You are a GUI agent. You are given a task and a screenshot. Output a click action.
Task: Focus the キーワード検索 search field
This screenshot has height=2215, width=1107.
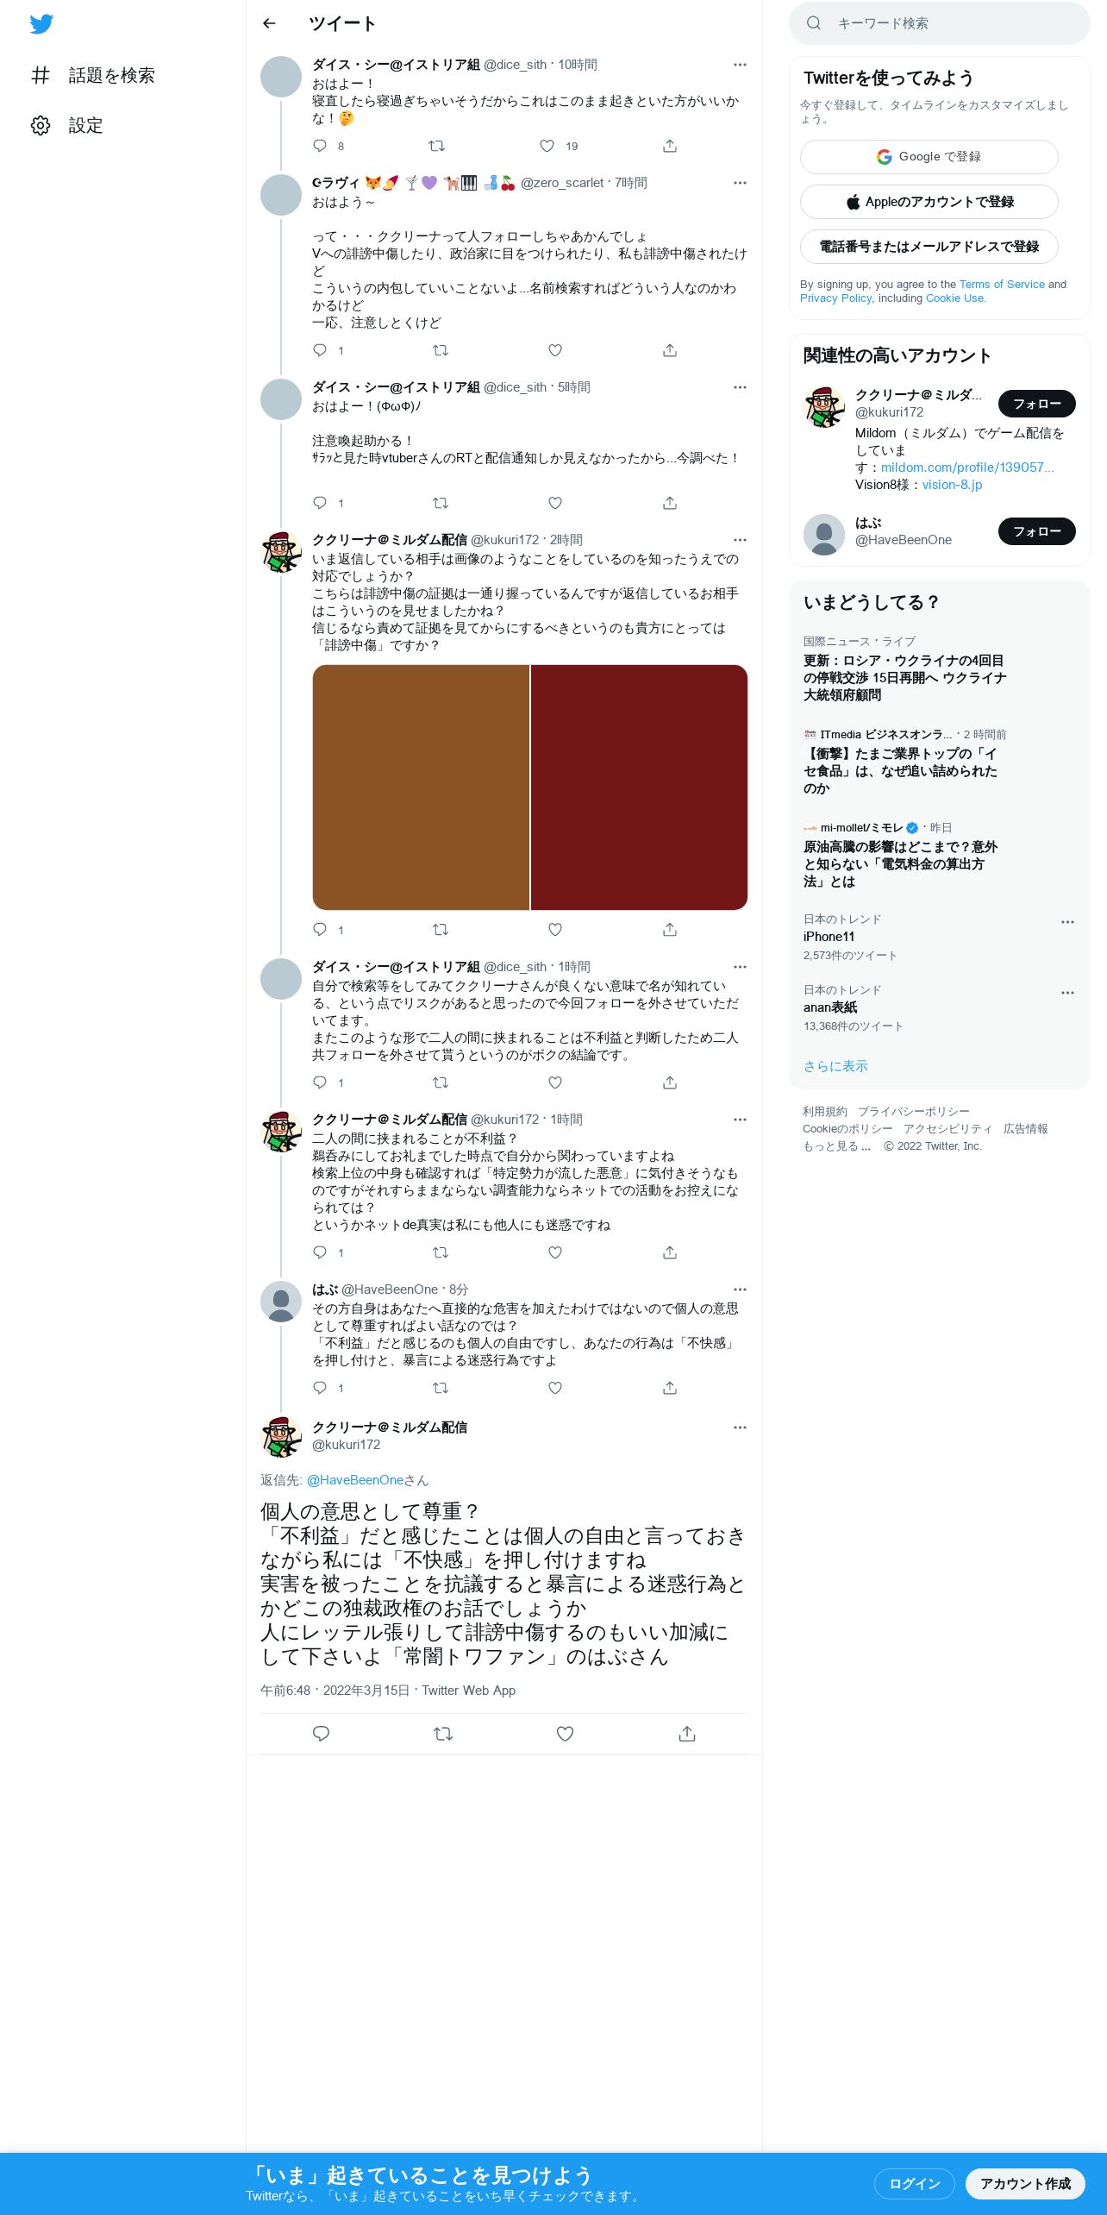(x=939, y=23)
